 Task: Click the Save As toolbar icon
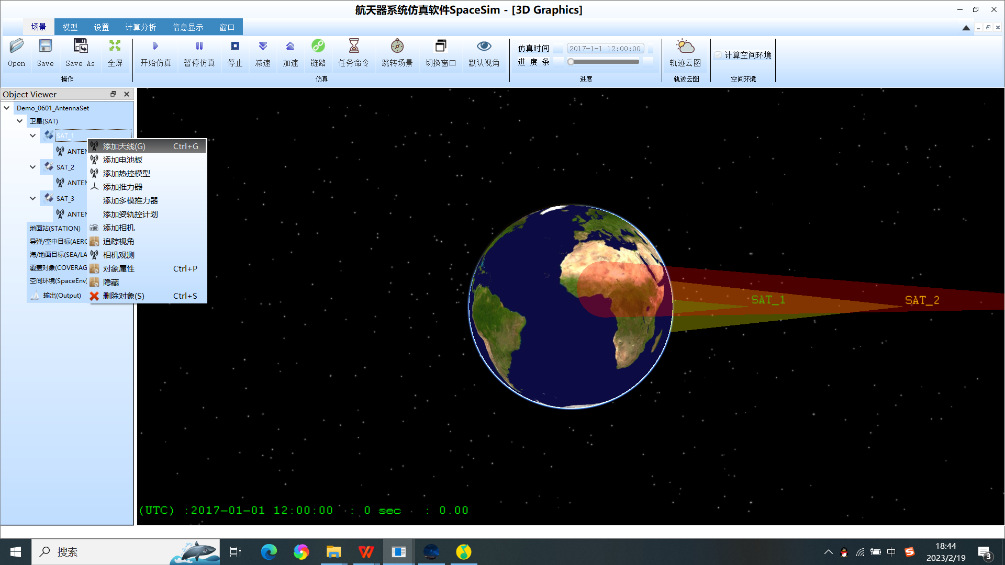click(x=80, y=52)
